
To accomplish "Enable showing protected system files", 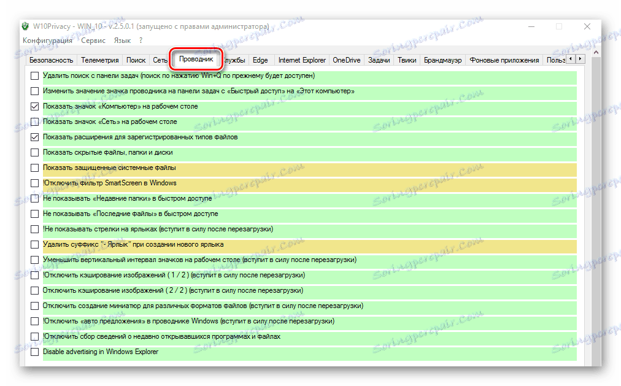I will pyautogui.click(x=34, y=168).
